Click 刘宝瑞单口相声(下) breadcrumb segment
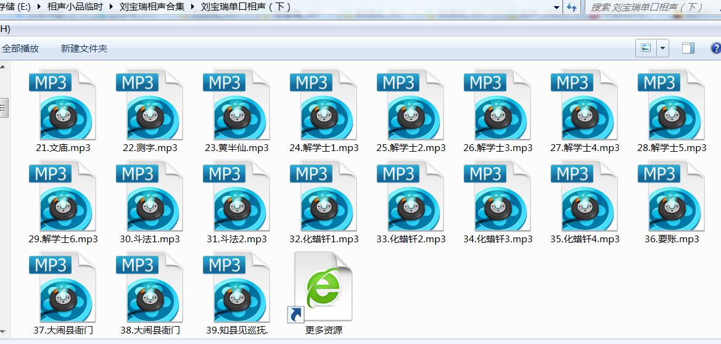This screenshot has width=721, height=344. coord(245,7)
